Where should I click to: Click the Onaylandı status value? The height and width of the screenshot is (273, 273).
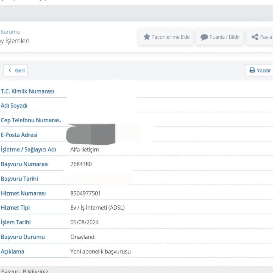point(83,237)
